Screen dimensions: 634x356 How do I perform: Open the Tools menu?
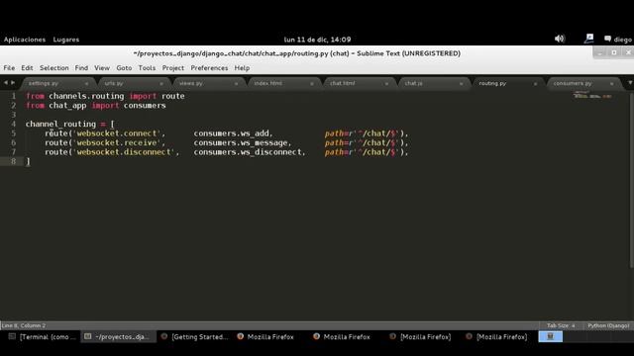pyautogui.click(x=147, y=68)
